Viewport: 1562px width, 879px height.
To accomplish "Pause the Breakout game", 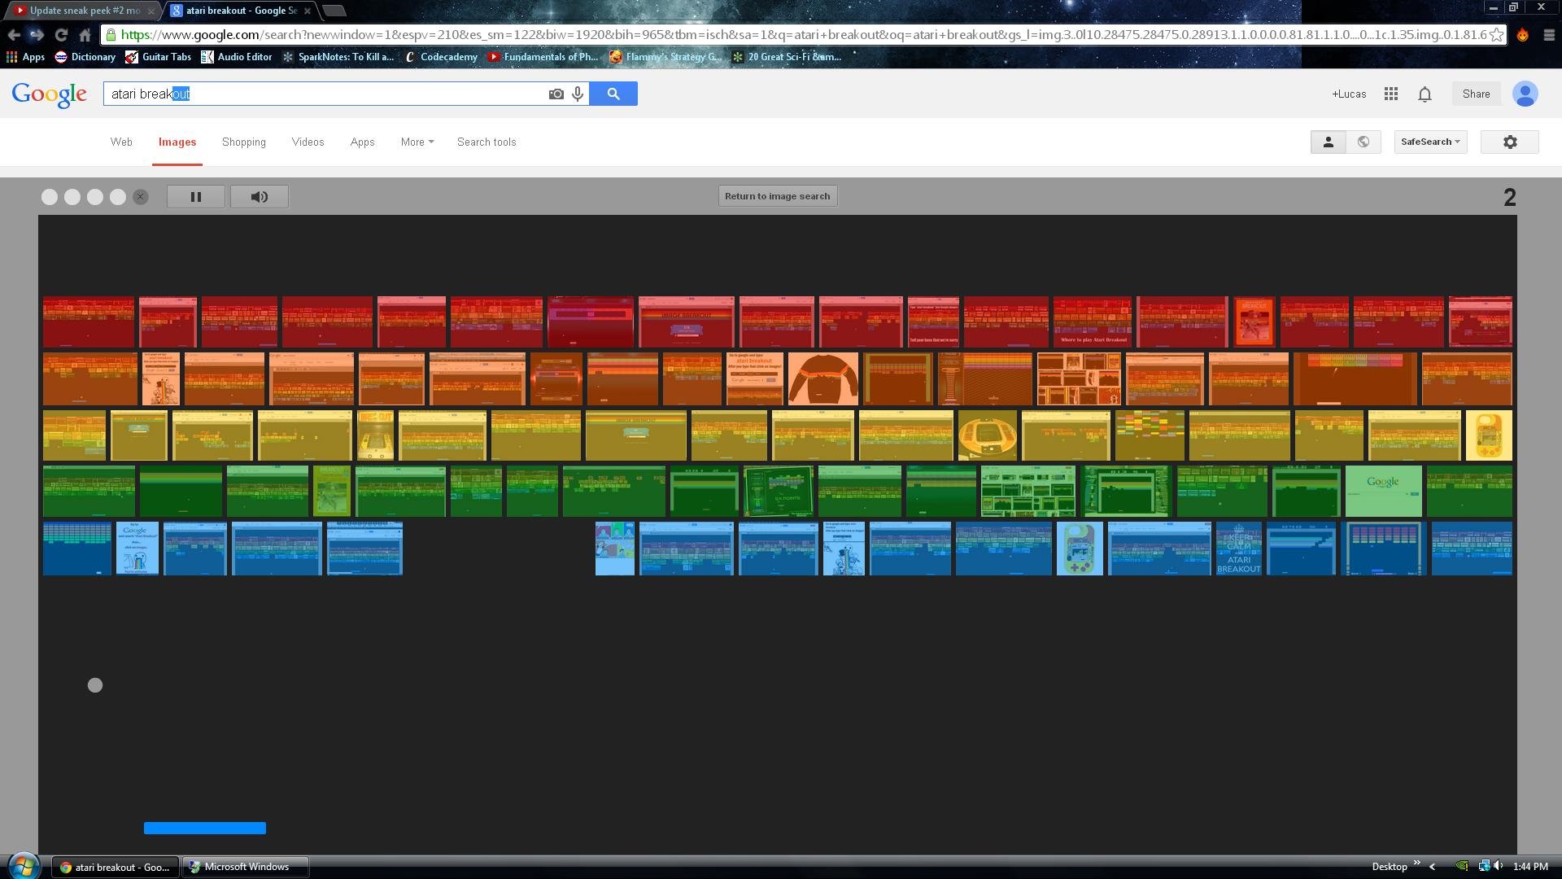I will pos(196,197).
